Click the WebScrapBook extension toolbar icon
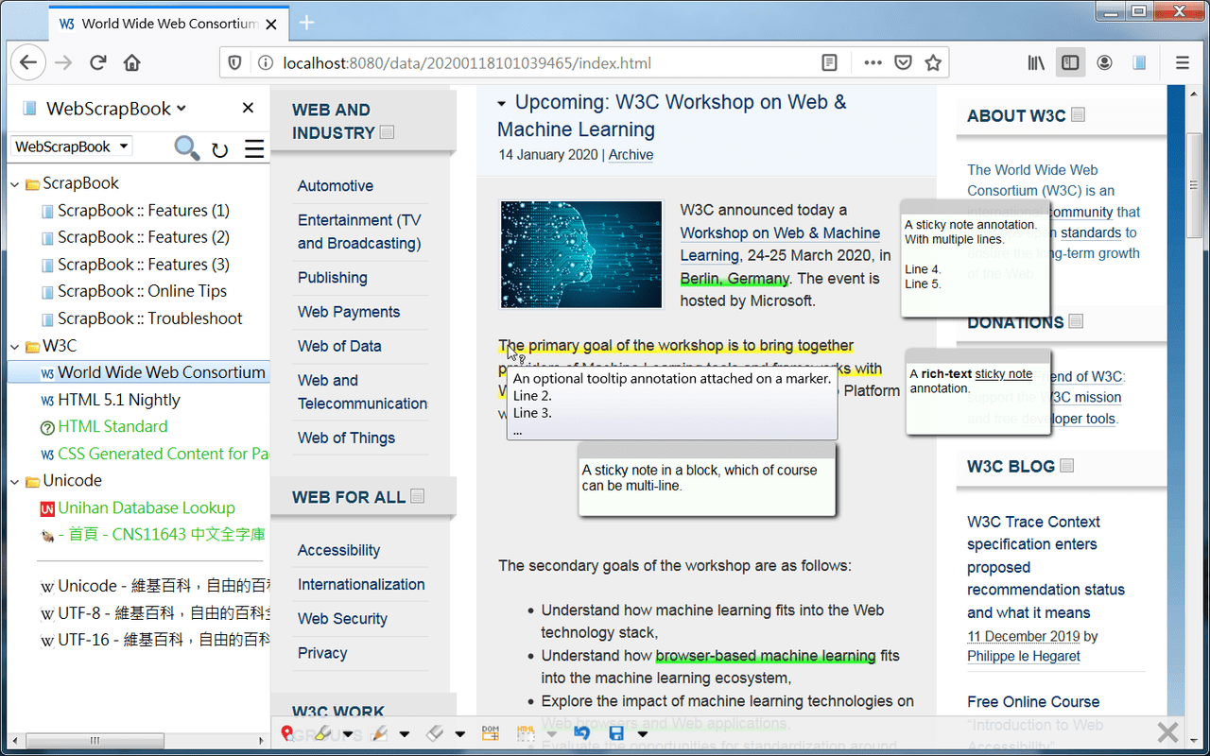The image size is (1210, 756). (1139, 63)
